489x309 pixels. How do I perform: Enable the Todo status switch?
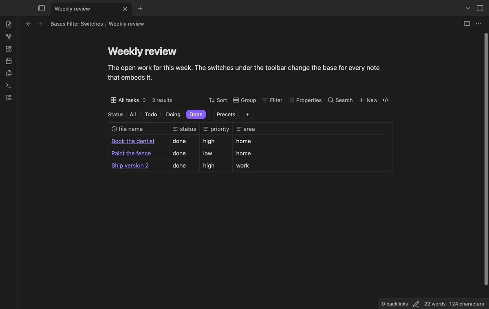pyautogui.click(x=151, y=115)
